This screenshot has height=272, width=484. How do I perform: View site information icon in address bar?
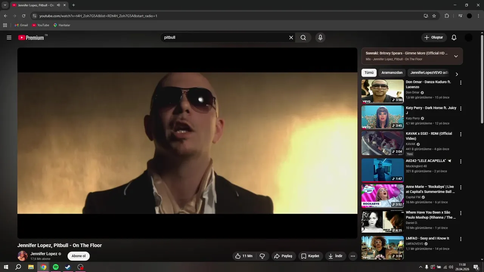tap(34, 16)
